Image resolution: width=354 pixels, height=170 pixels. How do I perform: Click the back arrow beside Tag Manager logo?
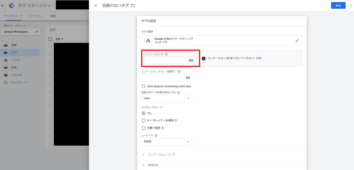(2, 6)
